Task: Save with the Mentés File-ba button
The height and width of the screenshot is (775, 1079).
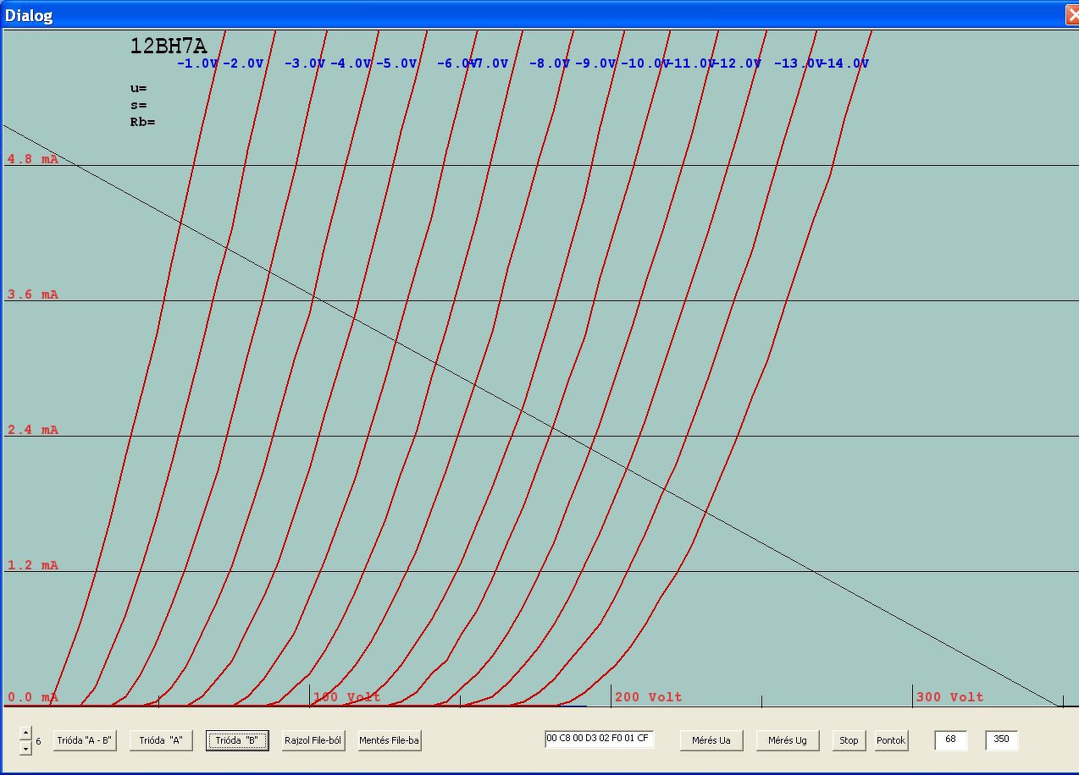Action: 390,740
